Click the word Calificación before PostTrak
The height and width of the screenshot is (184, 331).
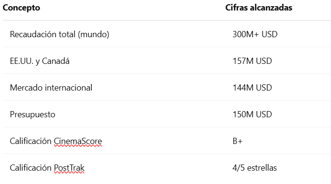click(31, 168)
